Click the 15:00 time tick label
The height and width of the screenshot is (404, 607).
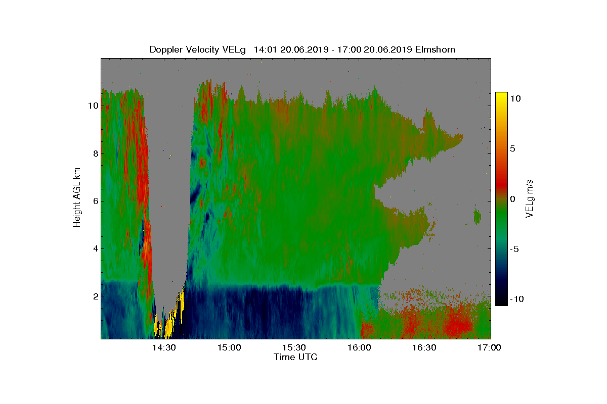(229, 348)
